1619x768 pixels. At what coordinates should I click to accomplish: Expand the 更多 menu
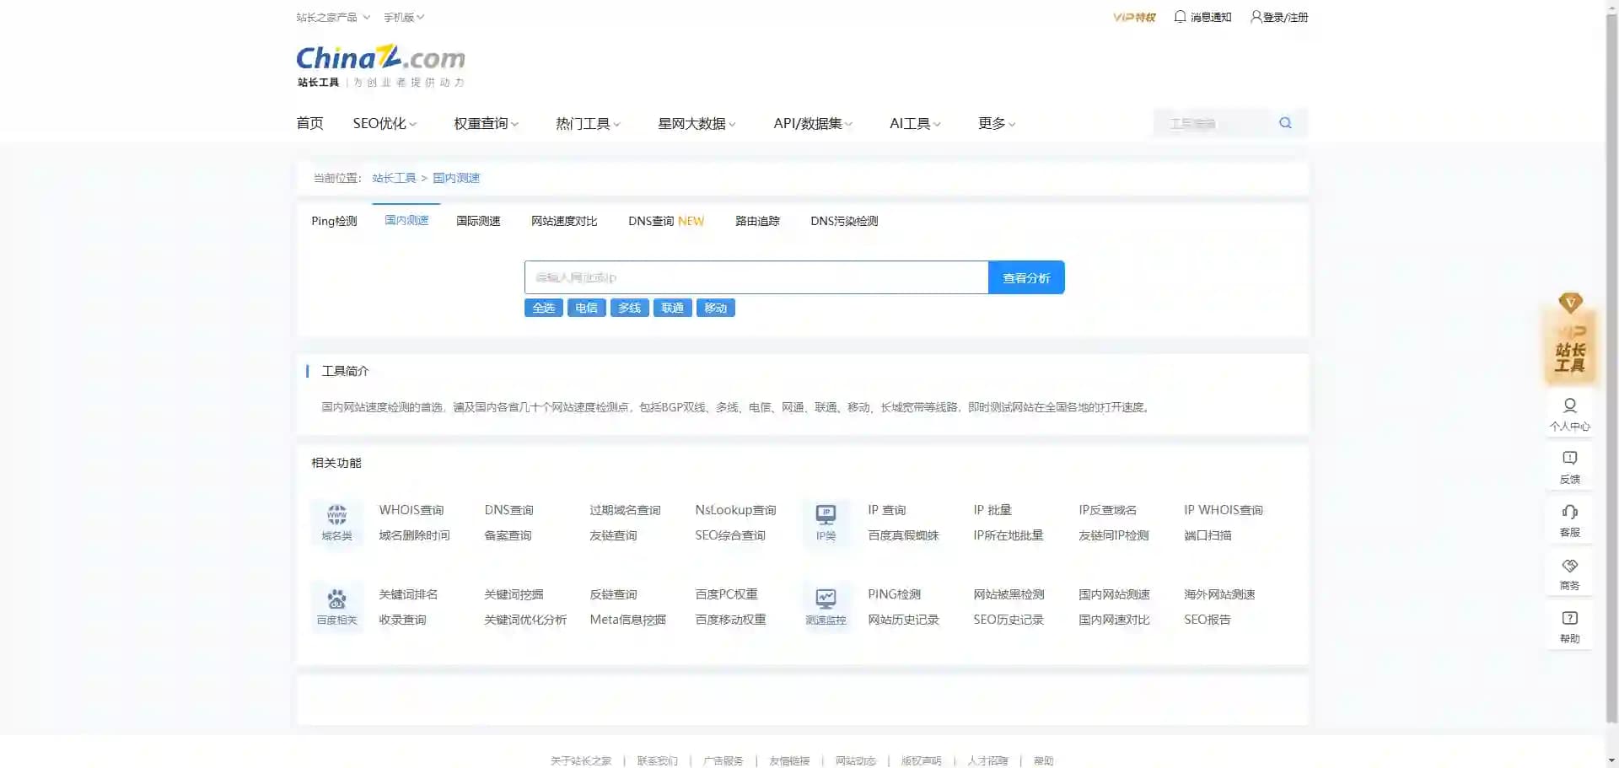coord(997,123)
